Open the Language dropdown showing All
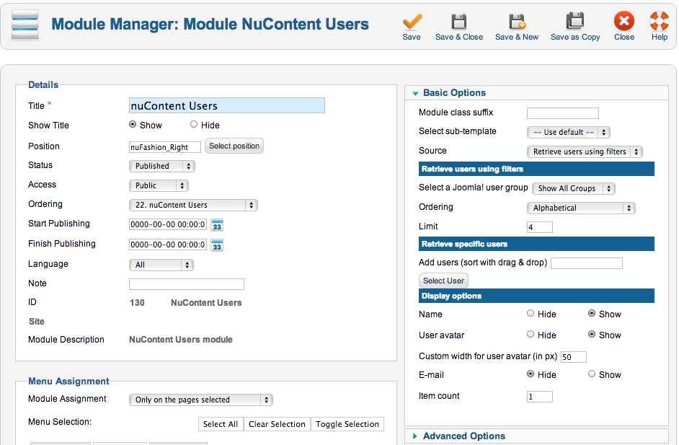Viewport: 679px width, 445px height. [161, 265]
